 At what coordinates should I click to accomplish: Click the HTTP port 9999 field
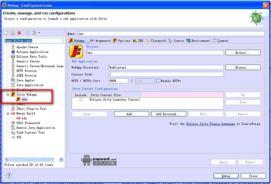118,81
